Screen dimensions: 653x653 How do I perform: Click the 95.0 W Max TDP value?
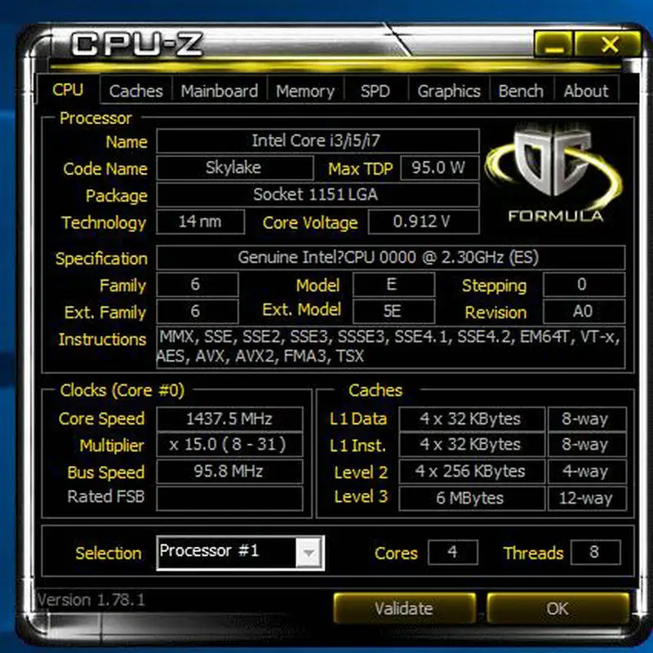point(439,168)
